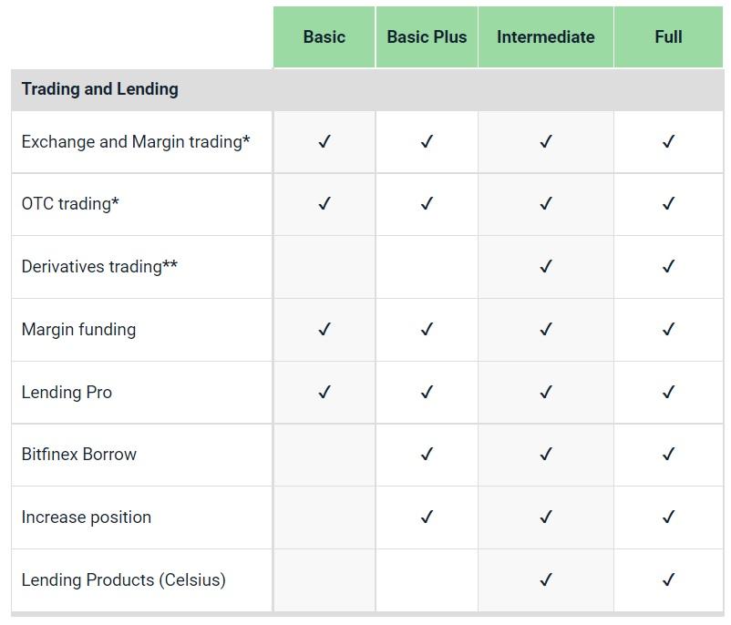The width and height of the screenshot is (731, 625).
Task: Click the Lending Pro checkmark under Basic Plus
Action: 427,392
